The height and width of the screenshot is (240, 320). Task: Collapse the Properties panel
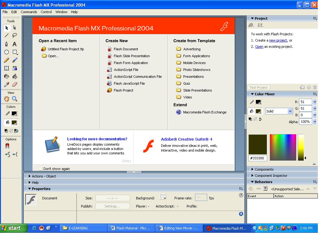click(30, 189)
